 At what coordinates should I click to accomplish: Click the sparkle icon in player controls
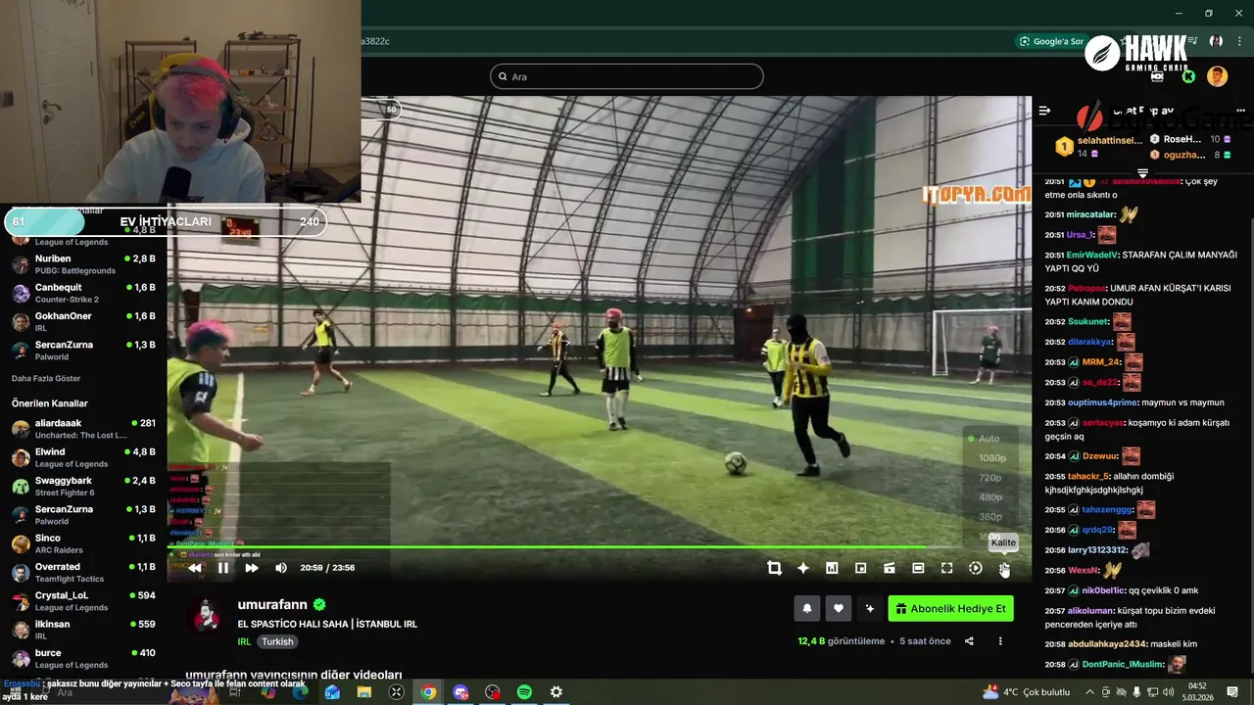click(803, 568)
